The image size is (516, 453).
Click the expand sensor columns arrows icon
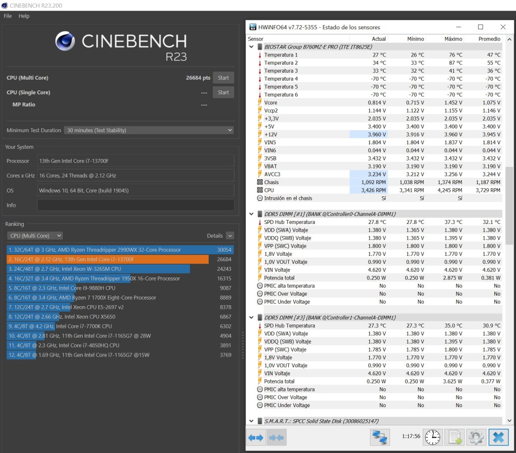[255, 437]
